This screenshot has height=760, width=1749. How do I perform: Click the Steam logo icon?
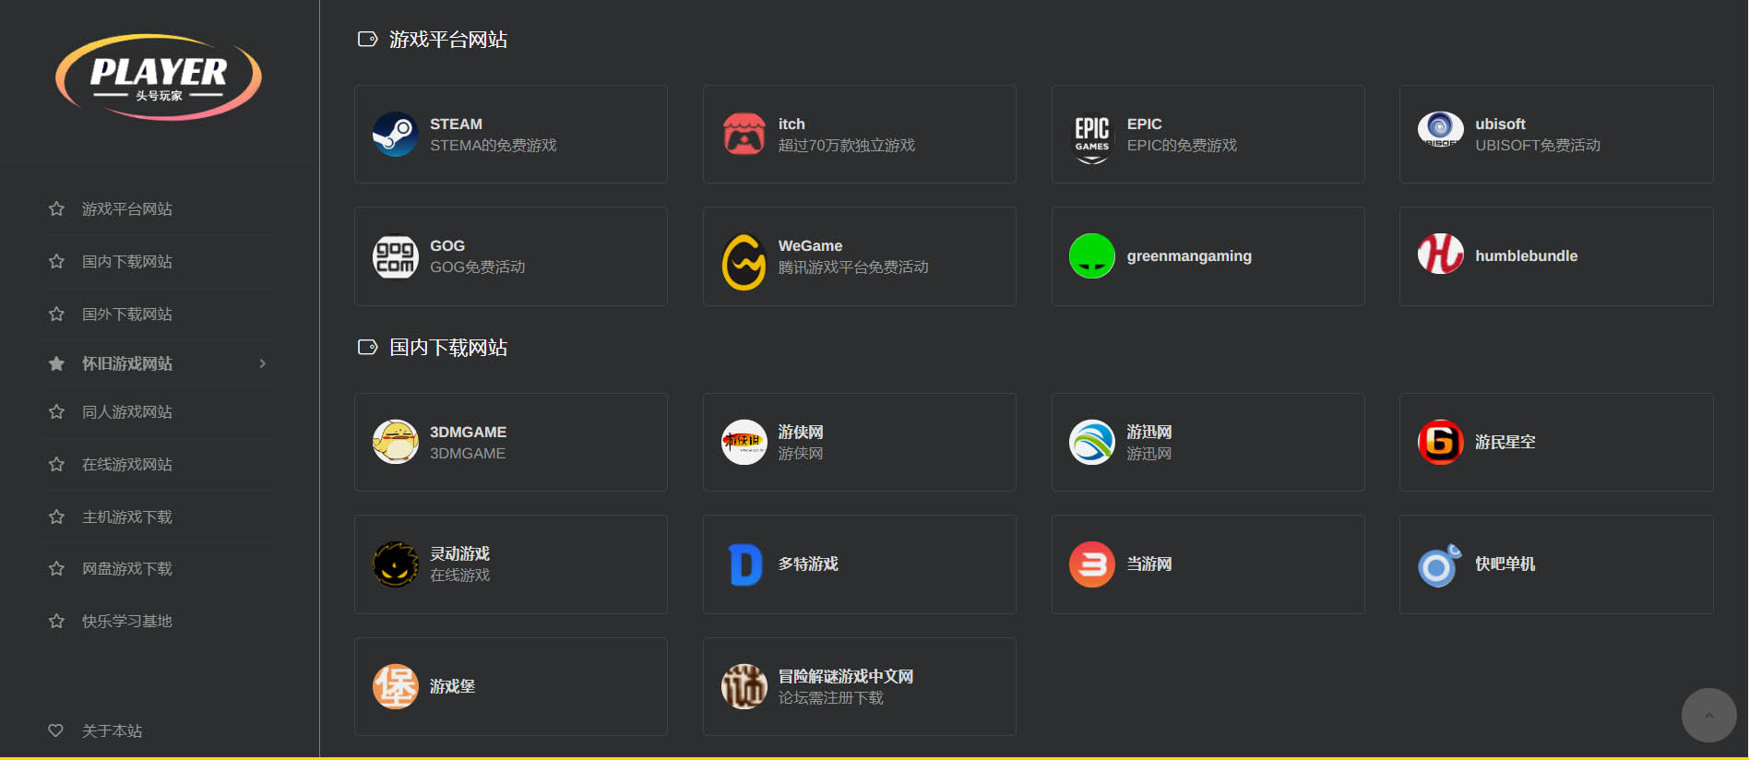click(395, 135)
